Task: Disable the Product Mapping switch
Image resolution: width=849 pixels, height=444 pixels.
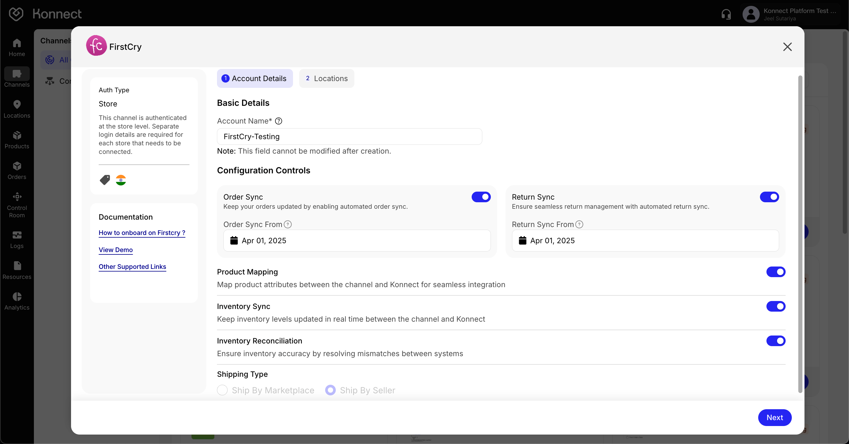Action: point(776,272)
